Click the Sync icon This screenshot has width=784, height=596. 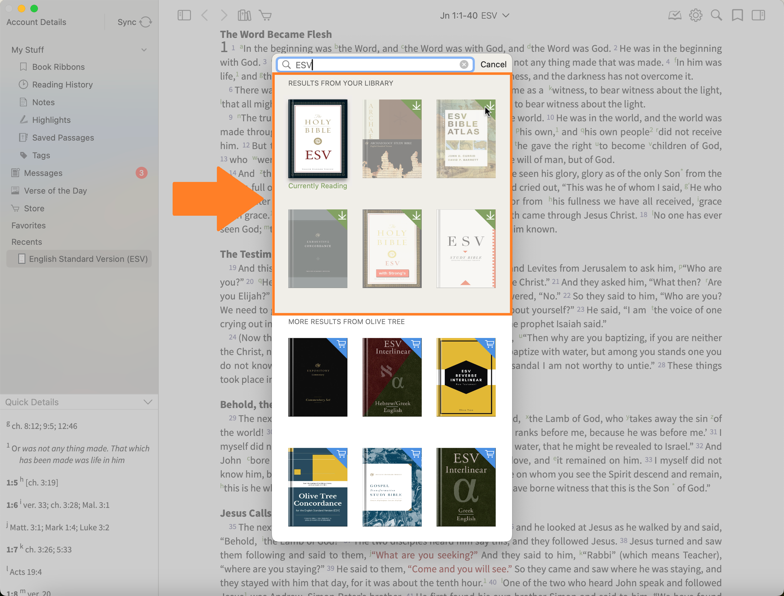pos(145,22)
